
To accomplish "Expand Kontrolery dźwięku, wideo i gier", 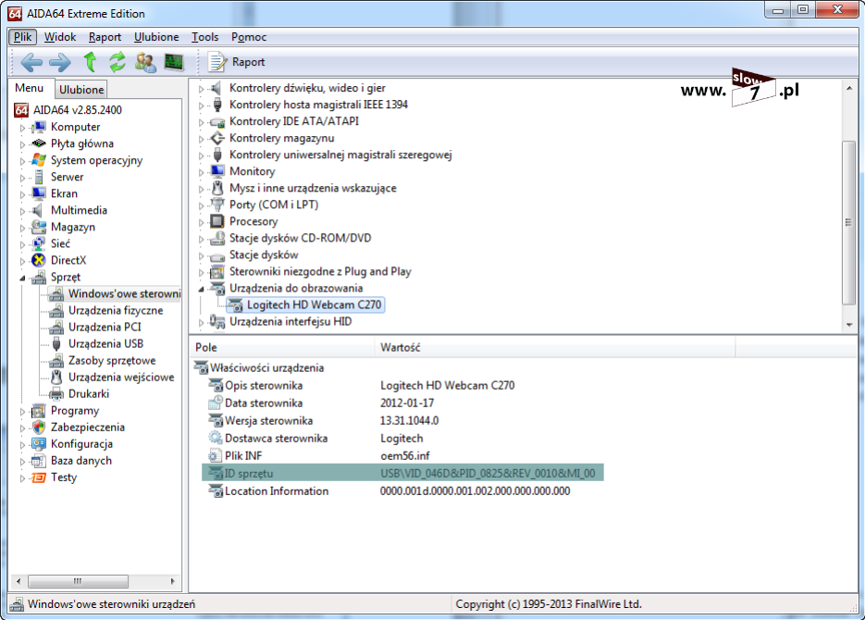I will (x=202, y=89).
